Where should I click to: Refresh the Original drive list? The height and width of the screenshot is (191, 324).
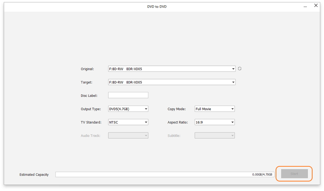tap(239, 69)
